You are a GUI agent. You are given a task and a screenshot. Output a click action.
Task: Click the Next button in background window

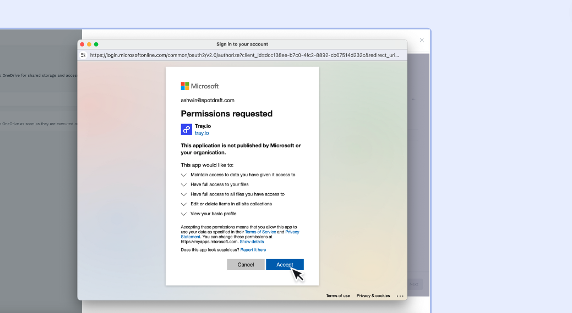click(x=415, y=284)
